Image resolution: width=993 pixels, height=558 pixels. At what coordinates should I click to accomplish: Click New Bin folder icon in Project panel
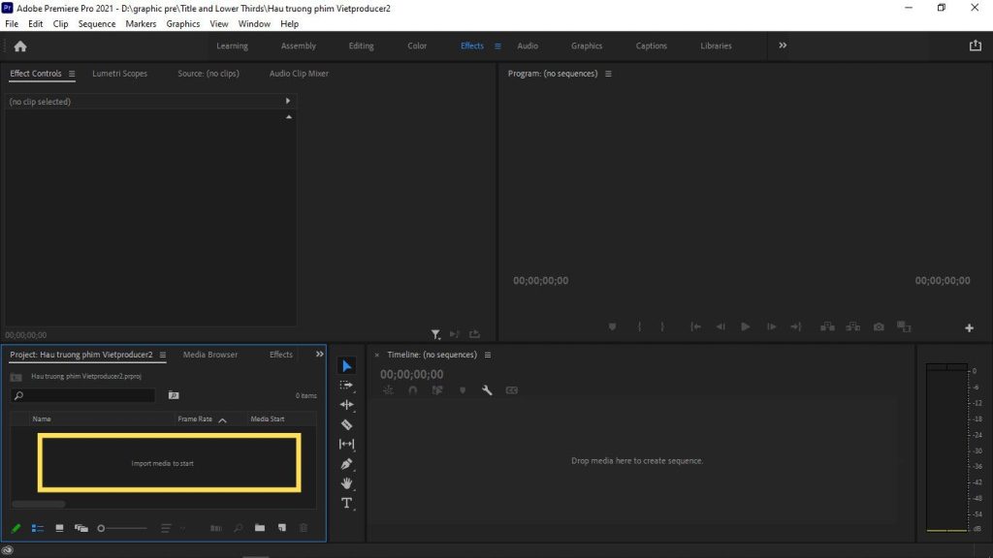[x=260, y=528]
